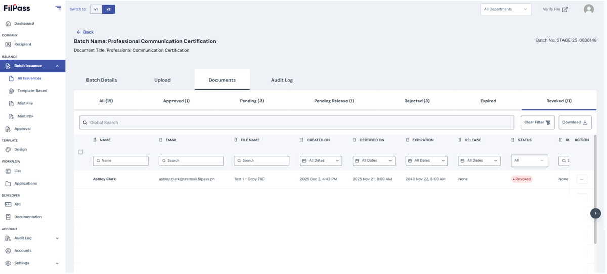
Task: Open the All Departments dropdown
Action: (x=506, y=9)
